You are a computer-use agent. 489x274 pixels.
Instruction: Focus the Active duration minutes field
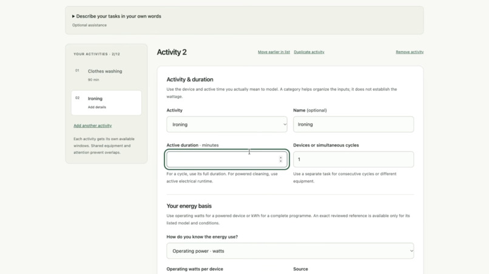(x=227, y=159)
